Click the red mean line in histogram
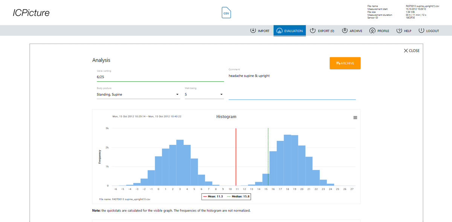 pos(236,157)
